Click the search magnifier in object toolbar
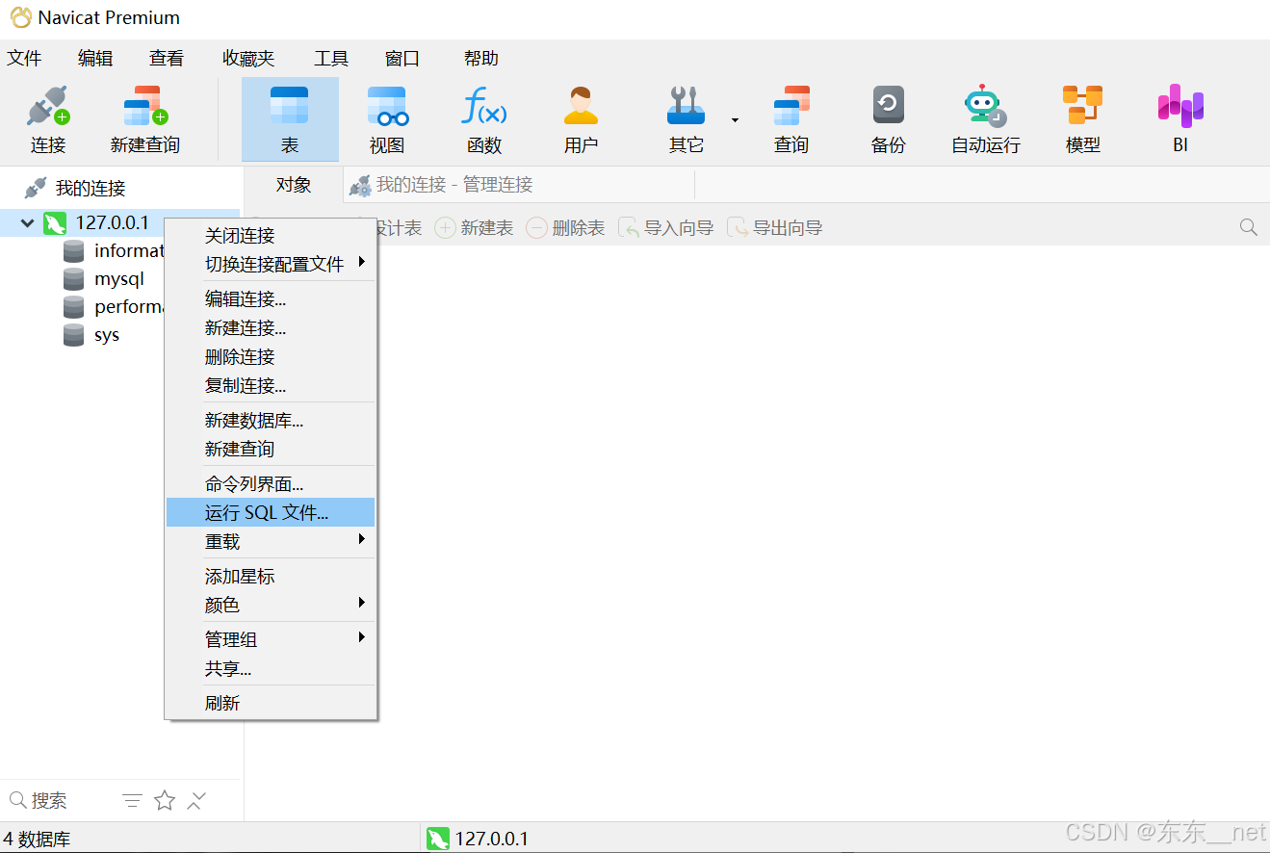 1249,228
